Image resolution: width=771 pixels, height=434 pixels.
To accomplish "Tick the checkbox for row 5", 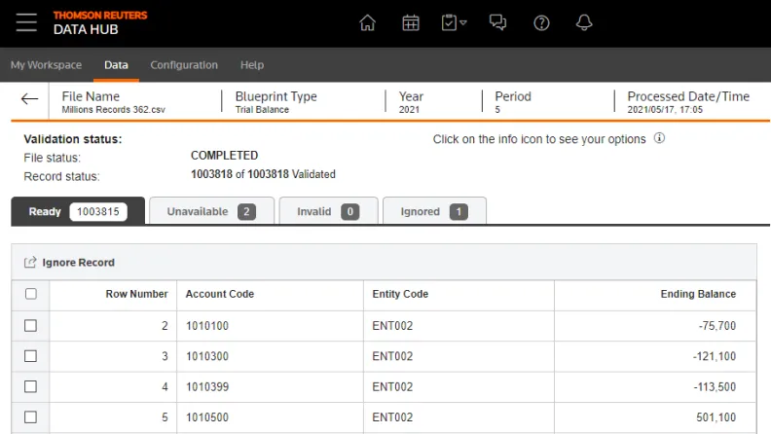I will click(30, 416).
